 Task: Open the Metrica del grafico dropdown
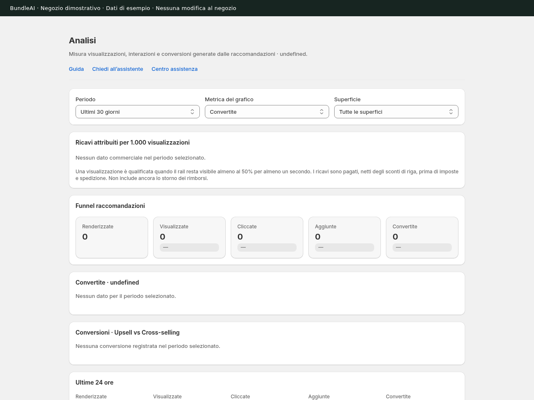click(x=267, y=112)
